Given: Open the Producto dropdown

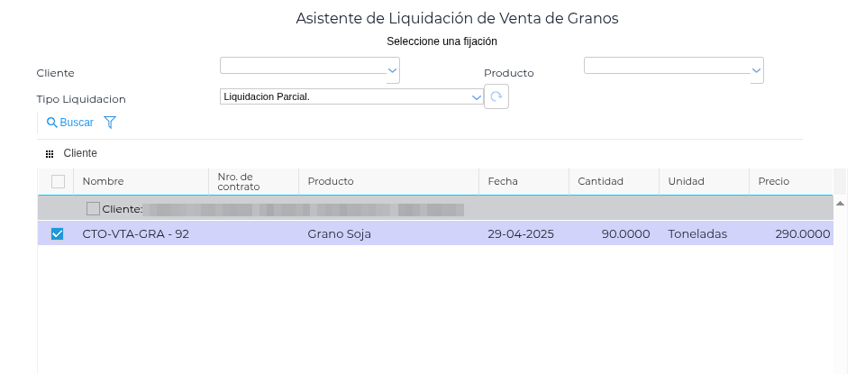Looking at the screenshot, I should 756,69.
